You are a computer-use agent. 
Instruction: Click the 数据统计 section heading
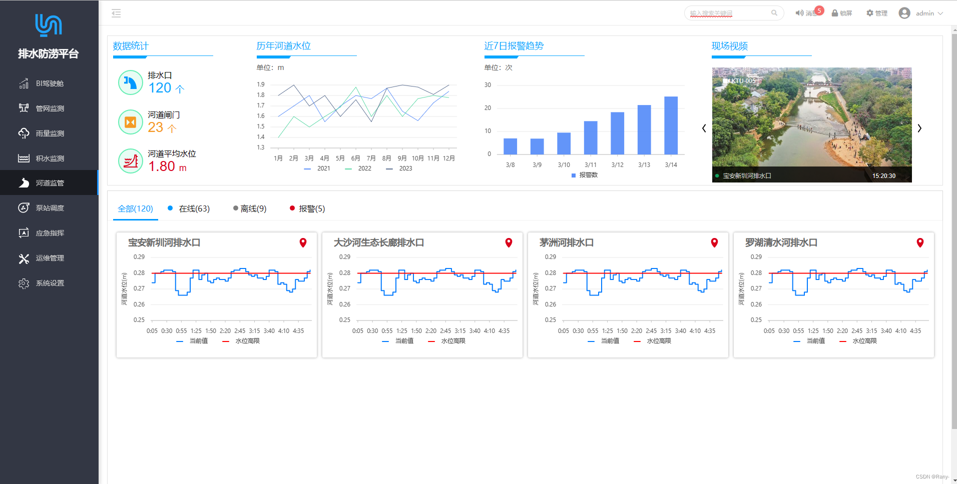coord(131,46)
